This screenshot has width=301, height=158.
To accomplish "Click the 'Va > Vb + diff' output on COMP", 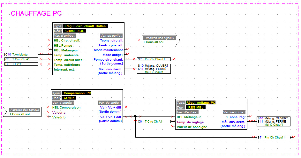I will click(110, 108).
